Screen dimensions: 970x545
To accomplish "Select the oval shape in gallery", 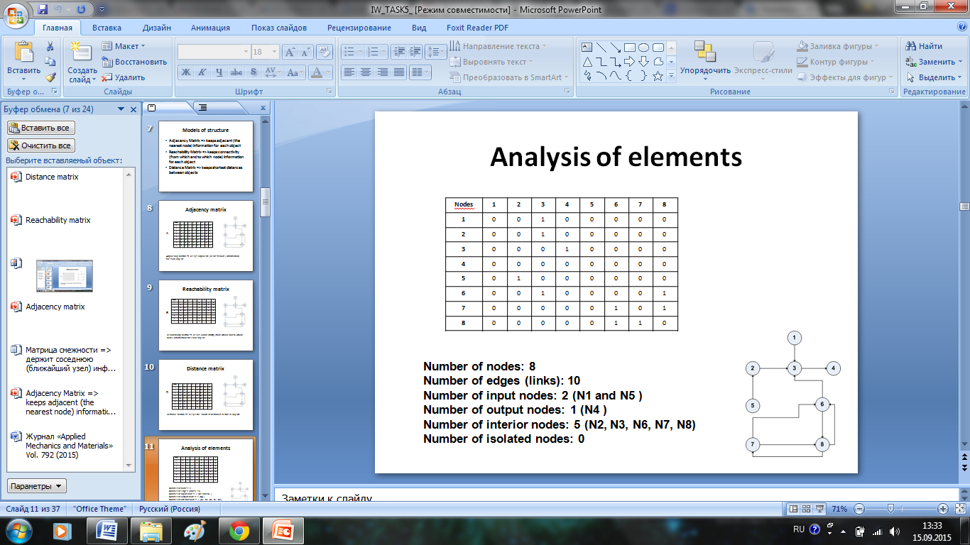I will 643,48.
